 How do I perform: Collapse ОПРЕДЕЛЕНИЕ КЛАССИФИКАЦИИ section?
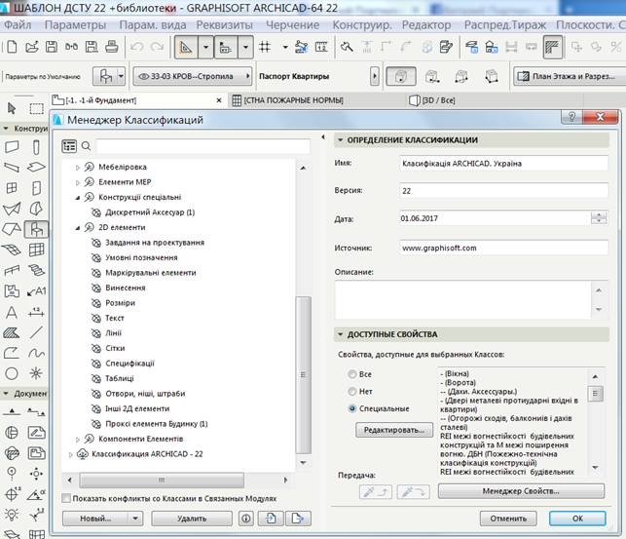tap(340, 140)
